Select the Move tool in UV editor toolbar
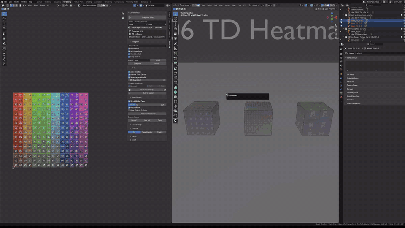This screenshot has height=228, width=405. (4, 24)
